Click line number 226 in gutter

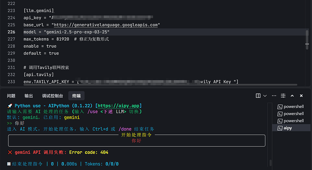(11, 32)
